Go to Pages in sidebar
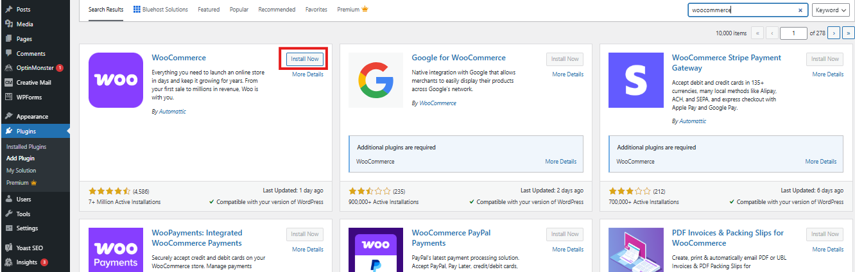Viewport: 855px width, 272px height. click(x=24, y=39)
